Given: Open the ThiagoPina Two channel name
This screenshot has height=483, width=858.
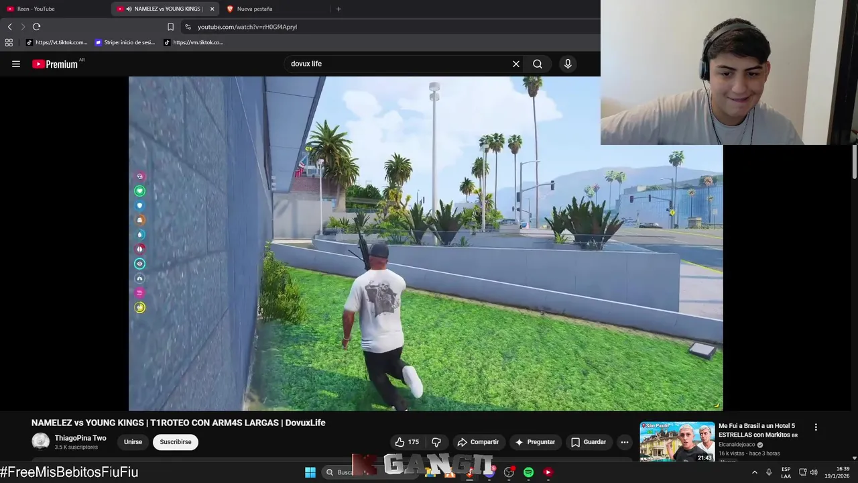Looking at the screenshot, I should (80, 438).
